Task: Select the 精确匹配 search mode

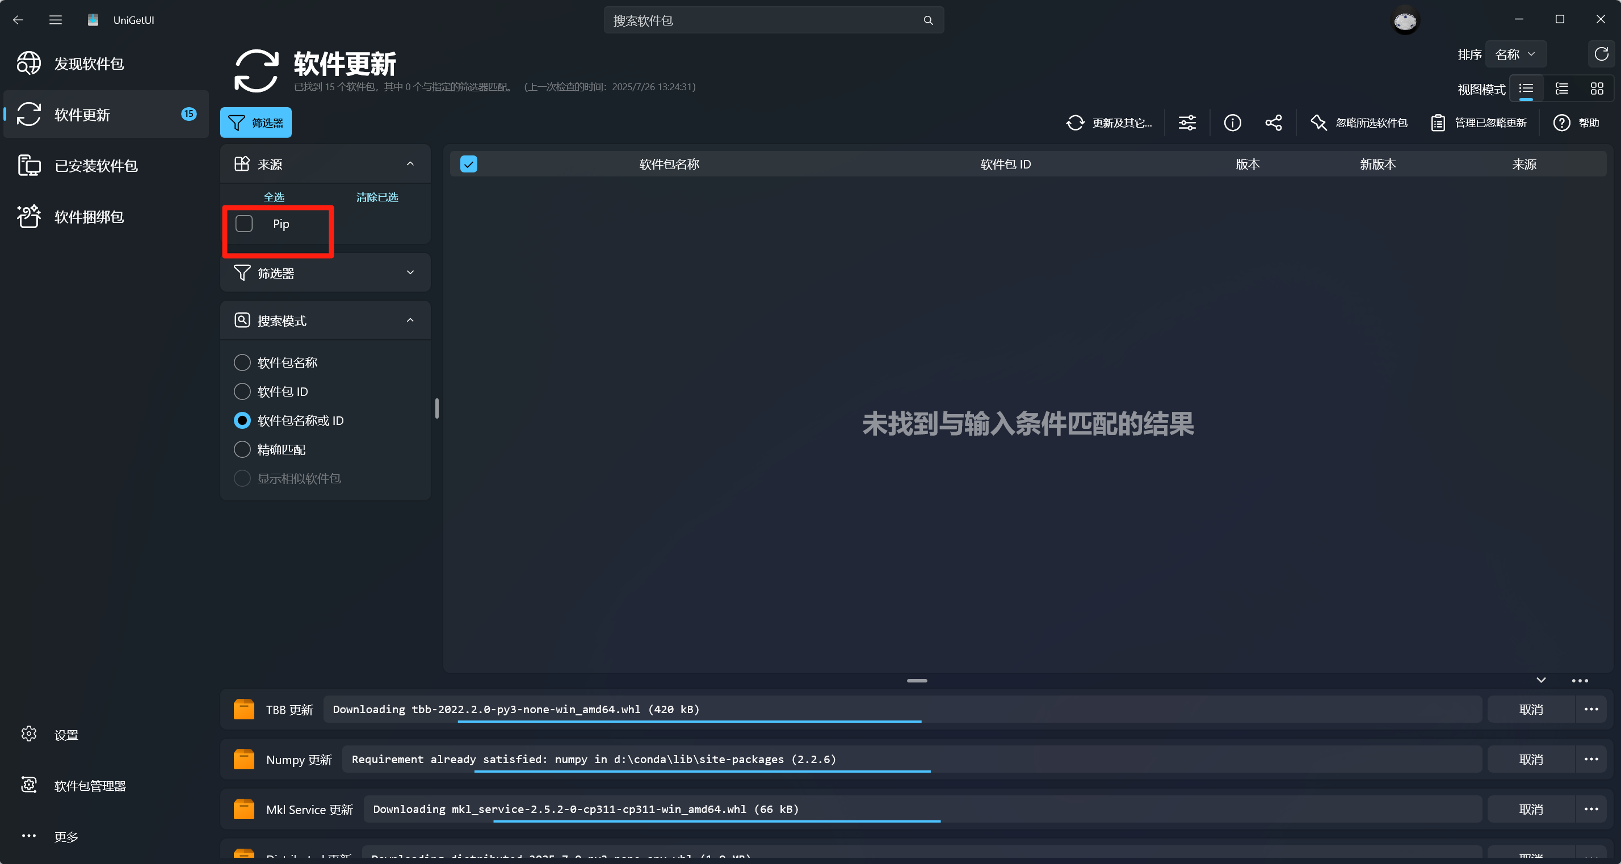Action: [x=242, y=449]
